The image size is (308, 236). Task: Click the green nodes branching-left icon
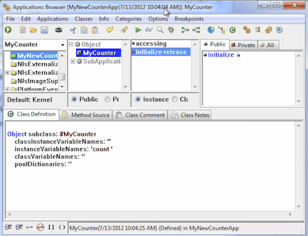pyautogui.click(x=197, y=30)
